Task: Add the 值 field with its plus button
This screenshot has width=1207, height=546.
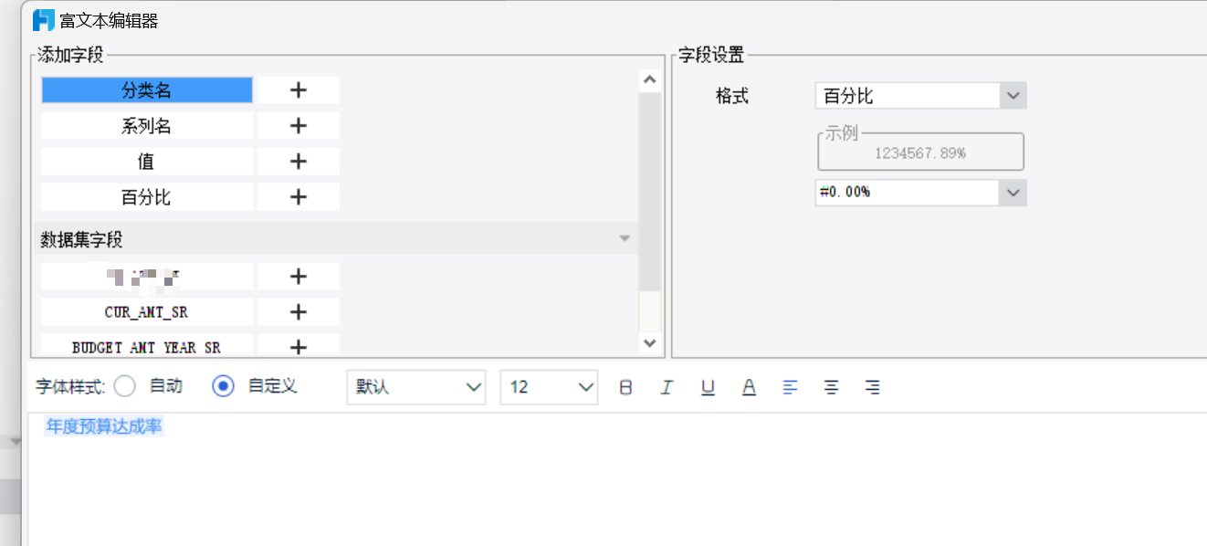Action: click(x=299, y=162)
